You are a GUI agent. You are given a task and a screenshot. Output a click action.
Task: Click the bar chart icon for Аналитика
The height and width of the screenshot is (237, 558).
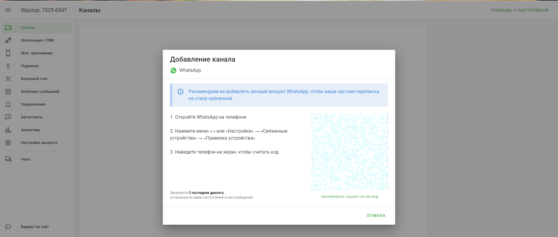pyautogui.click(x=8, y=130)
